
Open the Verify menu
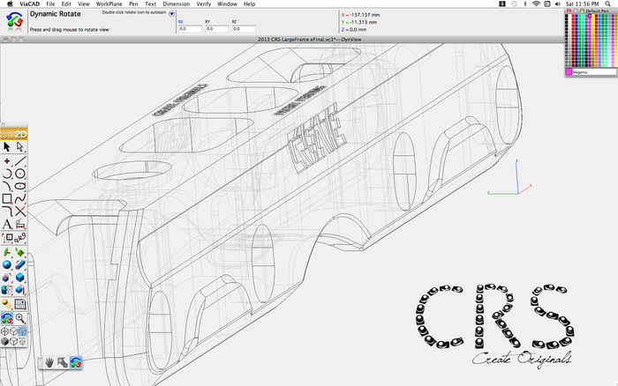[x=203, y=4]
